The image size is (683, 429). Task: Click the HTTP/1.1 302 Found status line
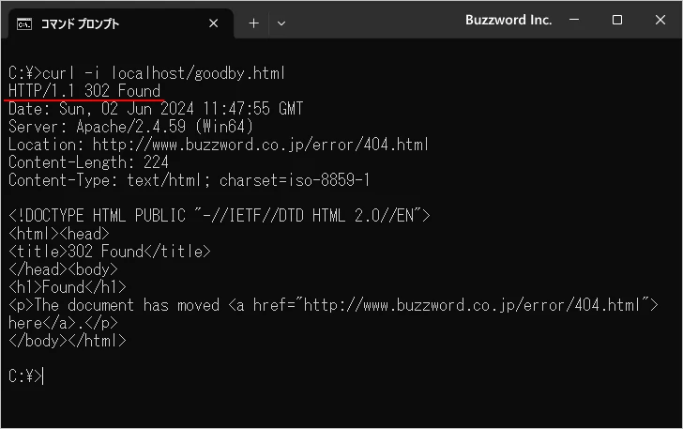click(x=84, y=90)
